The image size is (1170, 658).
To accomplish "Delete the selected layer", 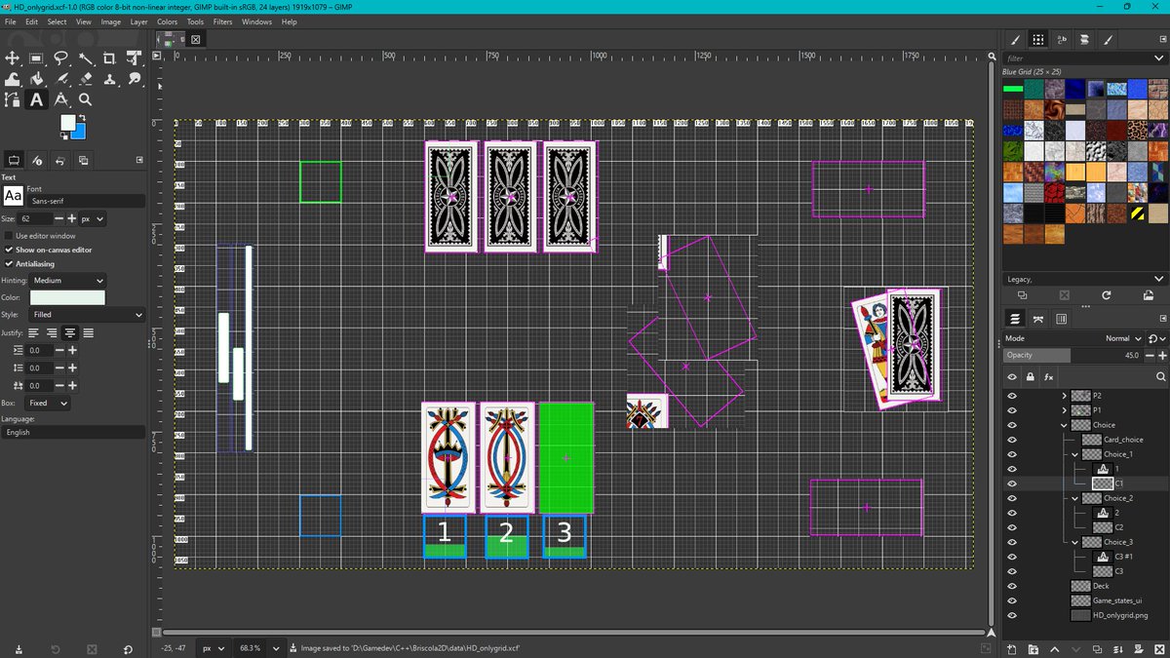I will tap(1159, 649).
